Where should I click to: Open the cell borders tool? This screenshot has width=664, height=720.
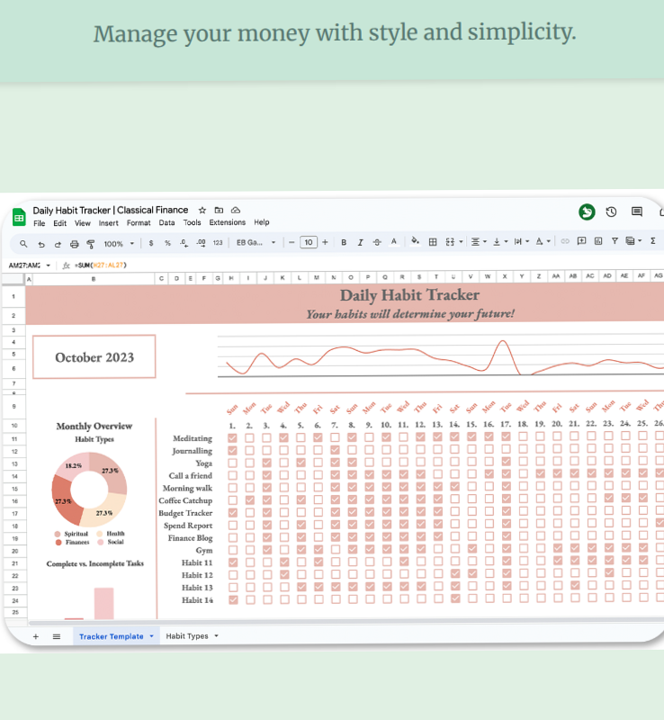[x=433, y=242]
